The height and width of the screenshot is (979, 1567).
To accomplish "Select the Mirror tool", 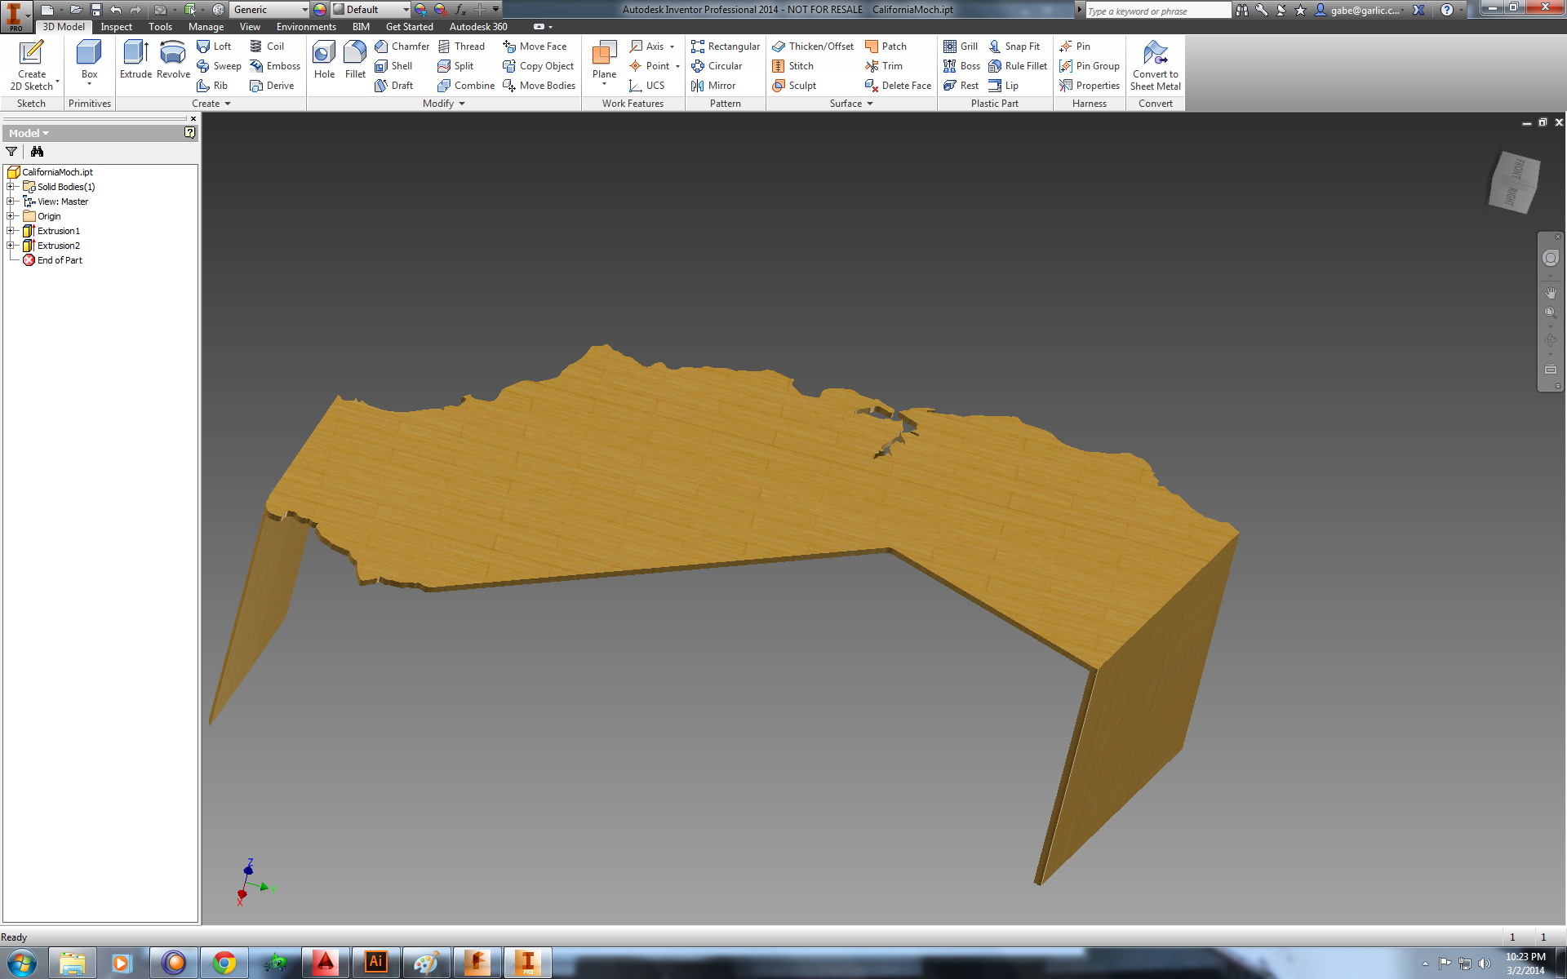I will click(x=713, y=86).
